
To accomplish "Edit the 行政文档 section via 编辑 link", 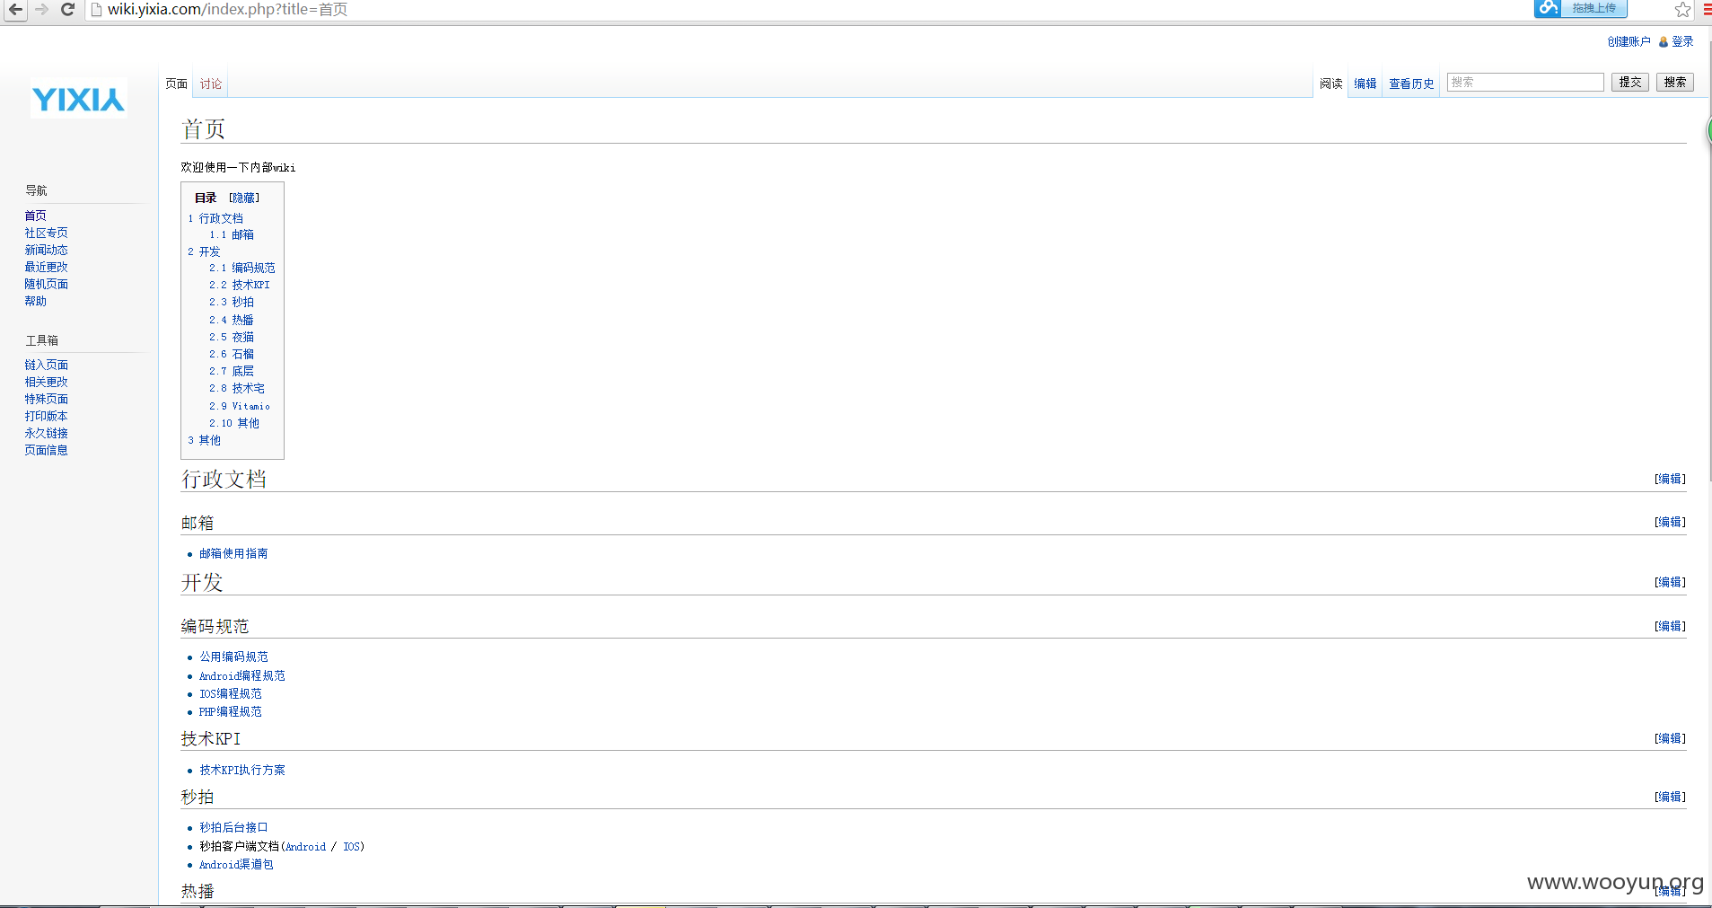I will [x=1671, y=479].
